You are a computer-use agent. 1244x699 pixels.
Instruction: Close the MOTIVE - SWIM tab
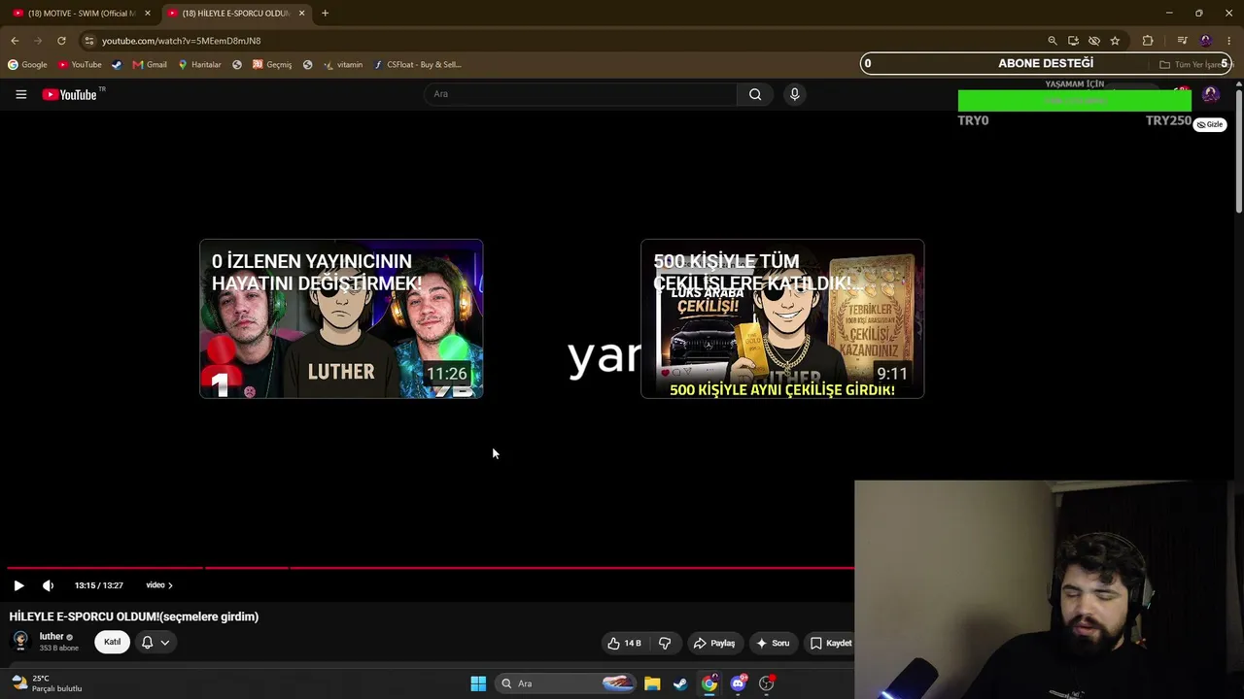pyautogui.click(x=148, y=14)
